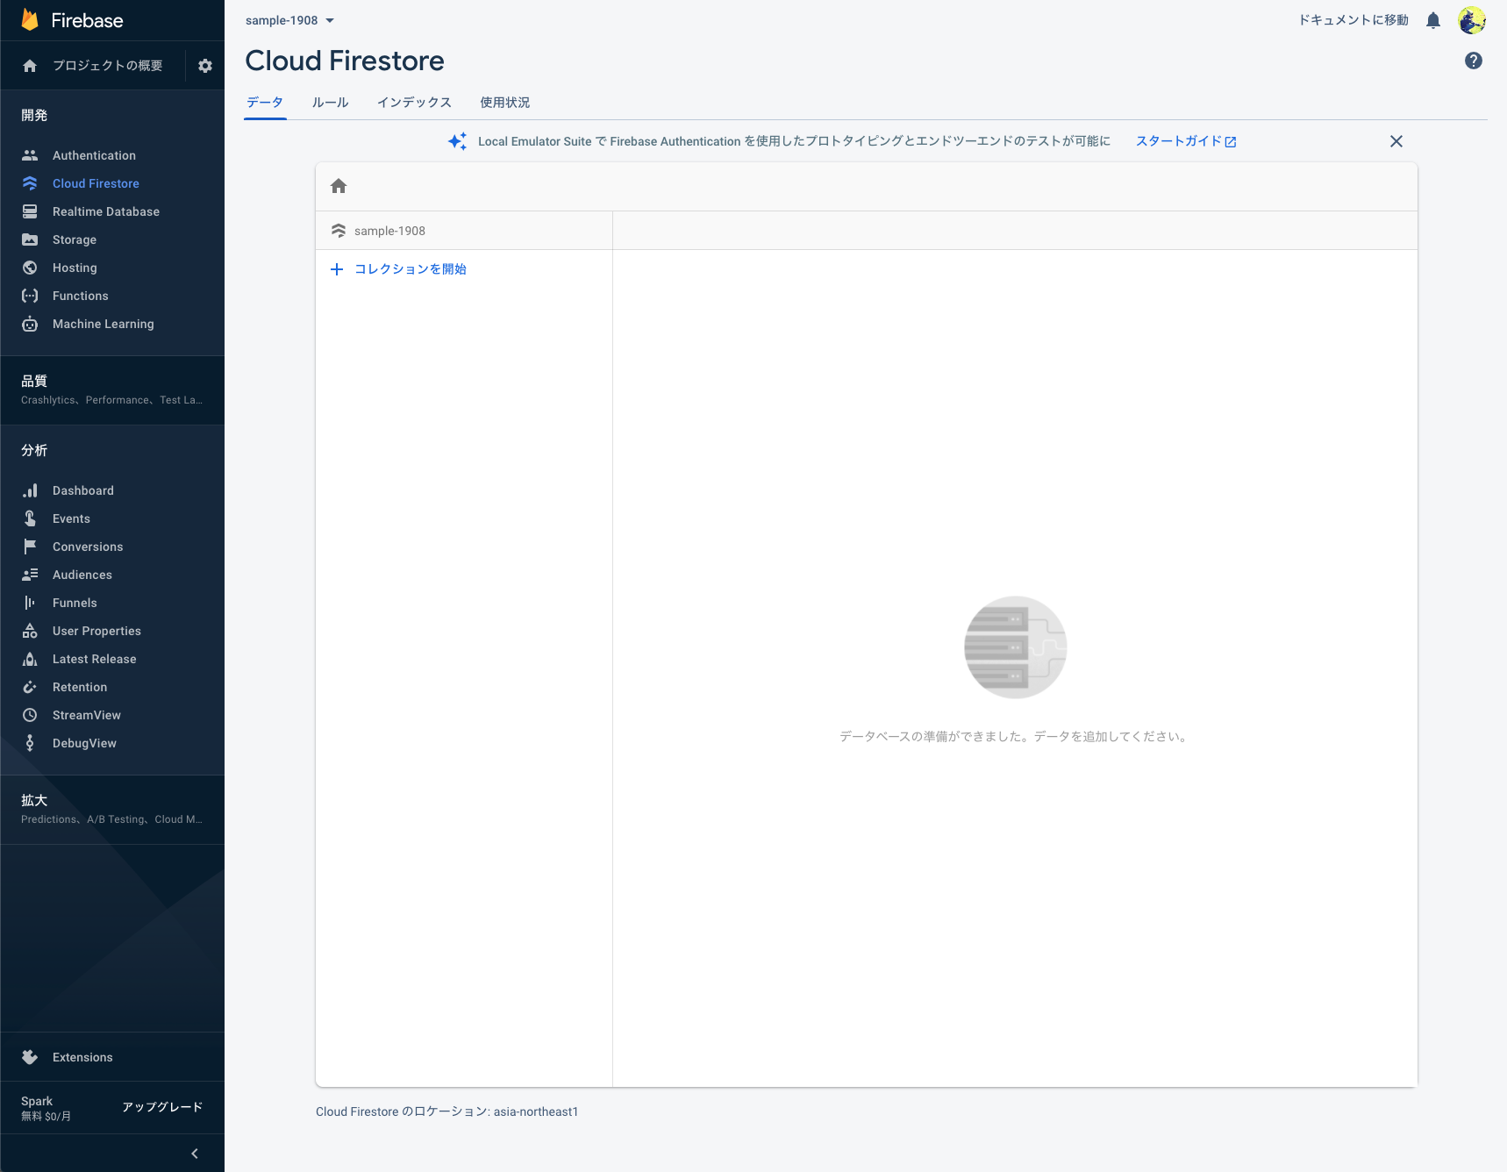1507x1172 pixels.
Task: Open Machine Learning menu label
Action: coord(104,324)
